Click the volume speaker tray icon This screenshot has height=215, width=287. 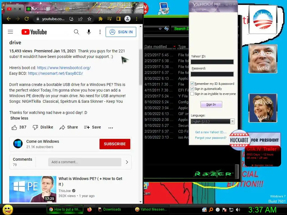click(238, 210)
